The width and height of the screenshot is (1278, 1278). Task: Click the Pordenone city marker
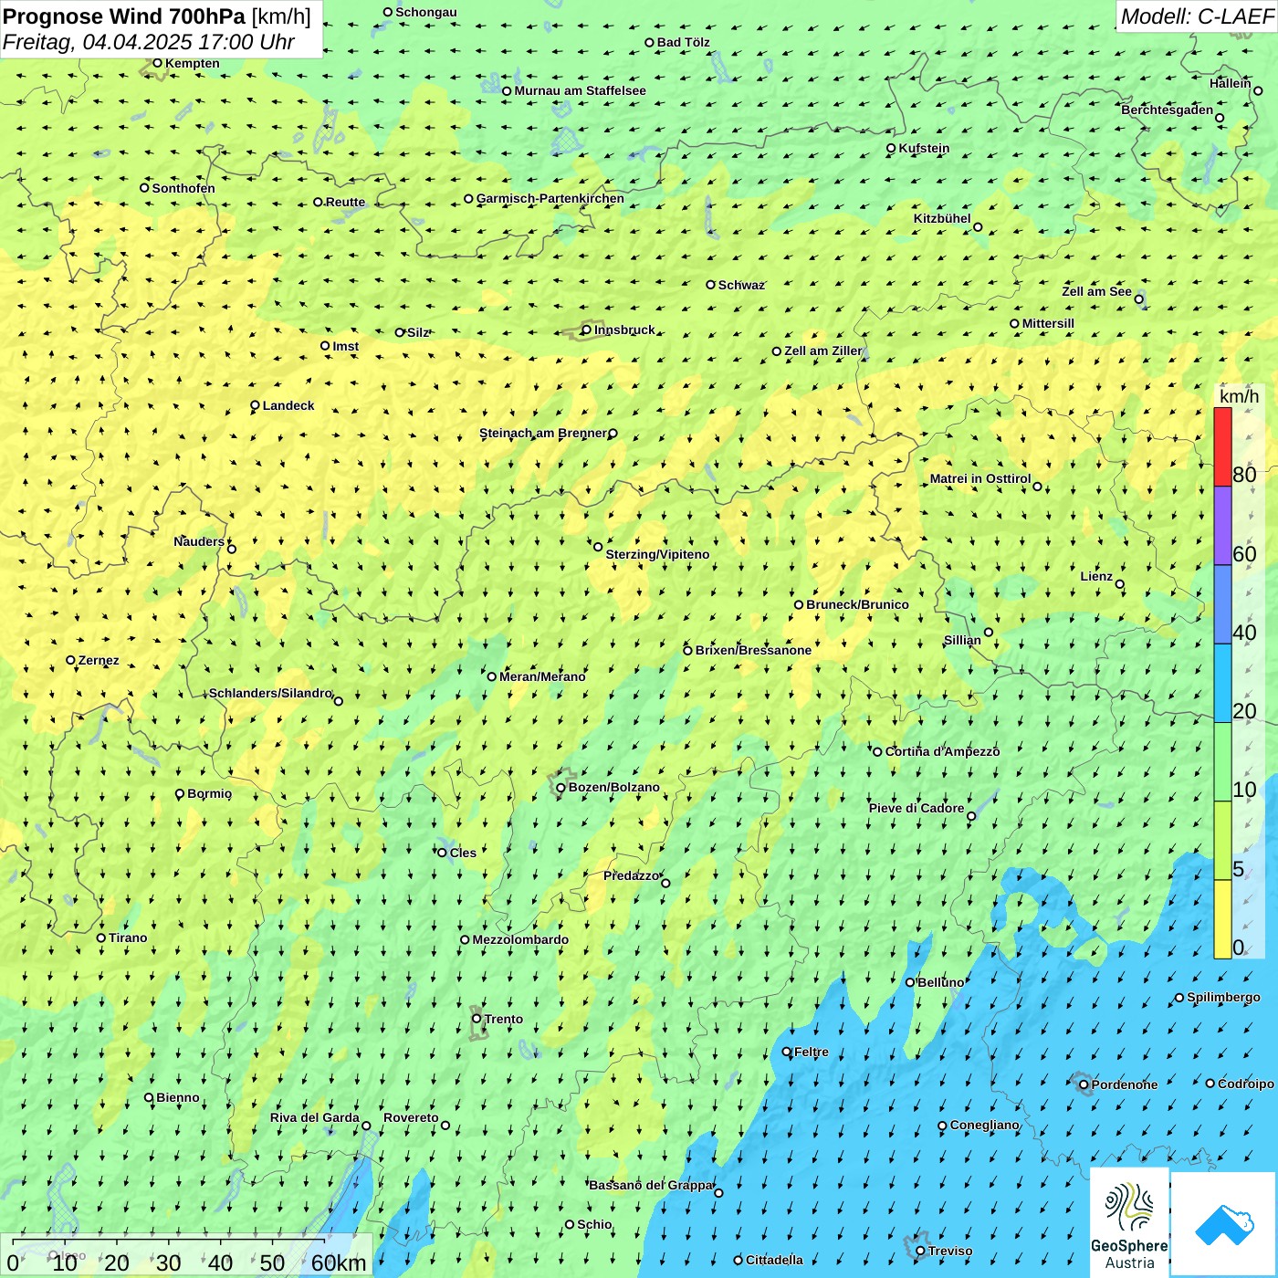(1084, 1084)
